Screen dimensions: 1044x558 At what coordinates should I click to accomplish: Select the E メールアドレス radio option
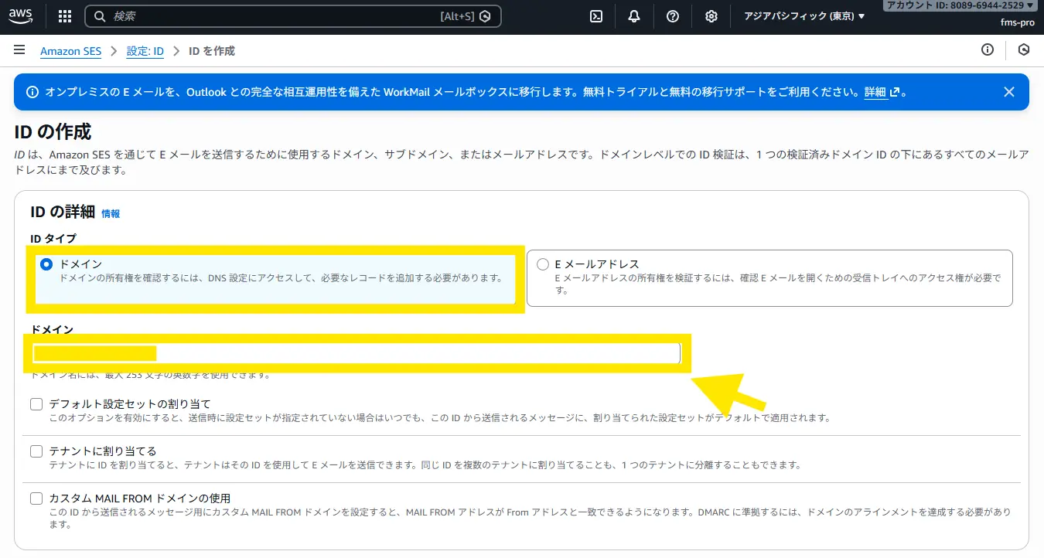coord(543,264)
